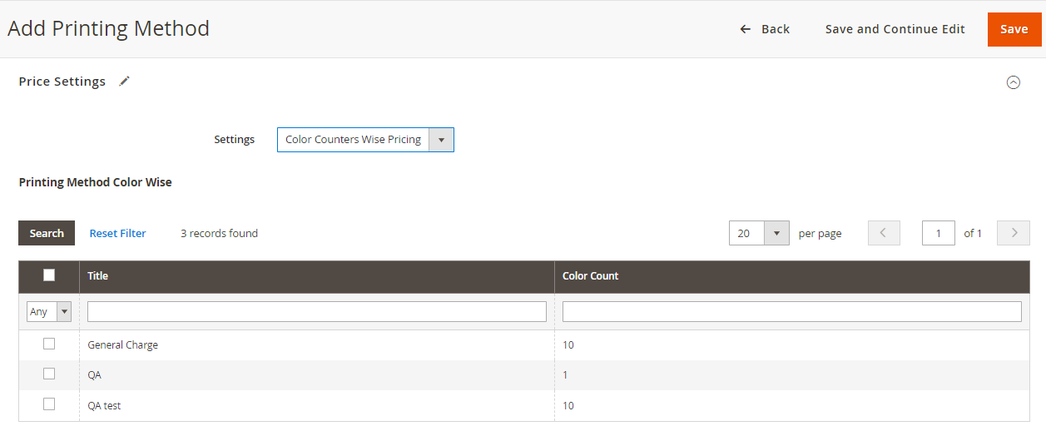
Task: Check the General Charge row checkbox
Action: pyautogui.click(x=49, y=344)
